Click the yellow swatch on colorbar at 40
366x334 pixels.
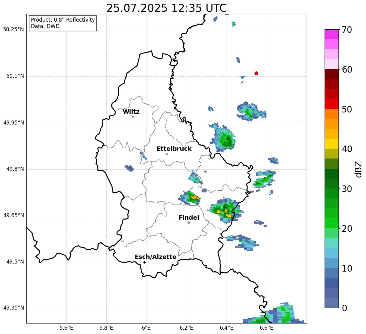click(x=331, y=144)
